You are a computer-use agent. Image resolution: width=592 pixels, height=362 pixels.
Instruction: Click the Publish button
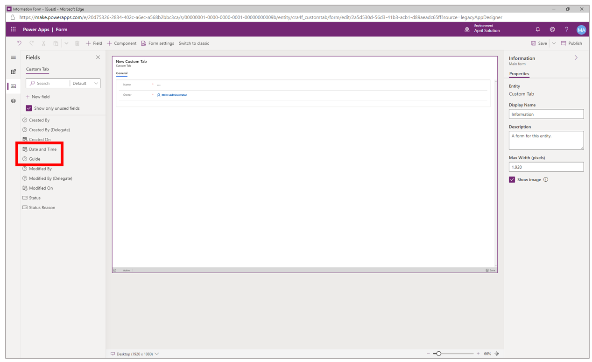coord(571,43)
